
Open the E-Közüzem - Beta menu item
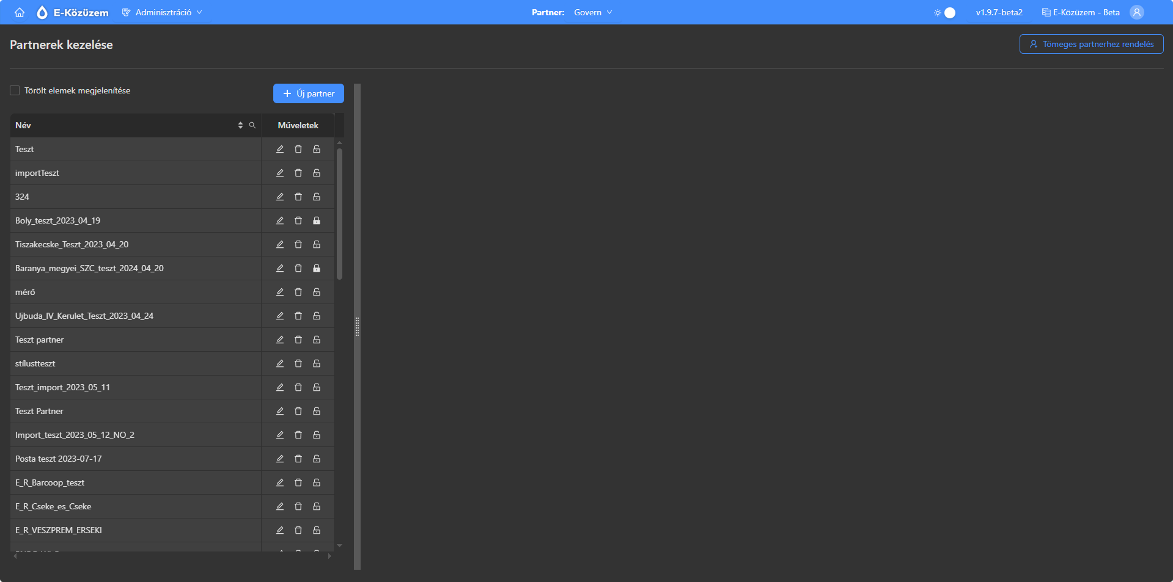coord(1081,12)
